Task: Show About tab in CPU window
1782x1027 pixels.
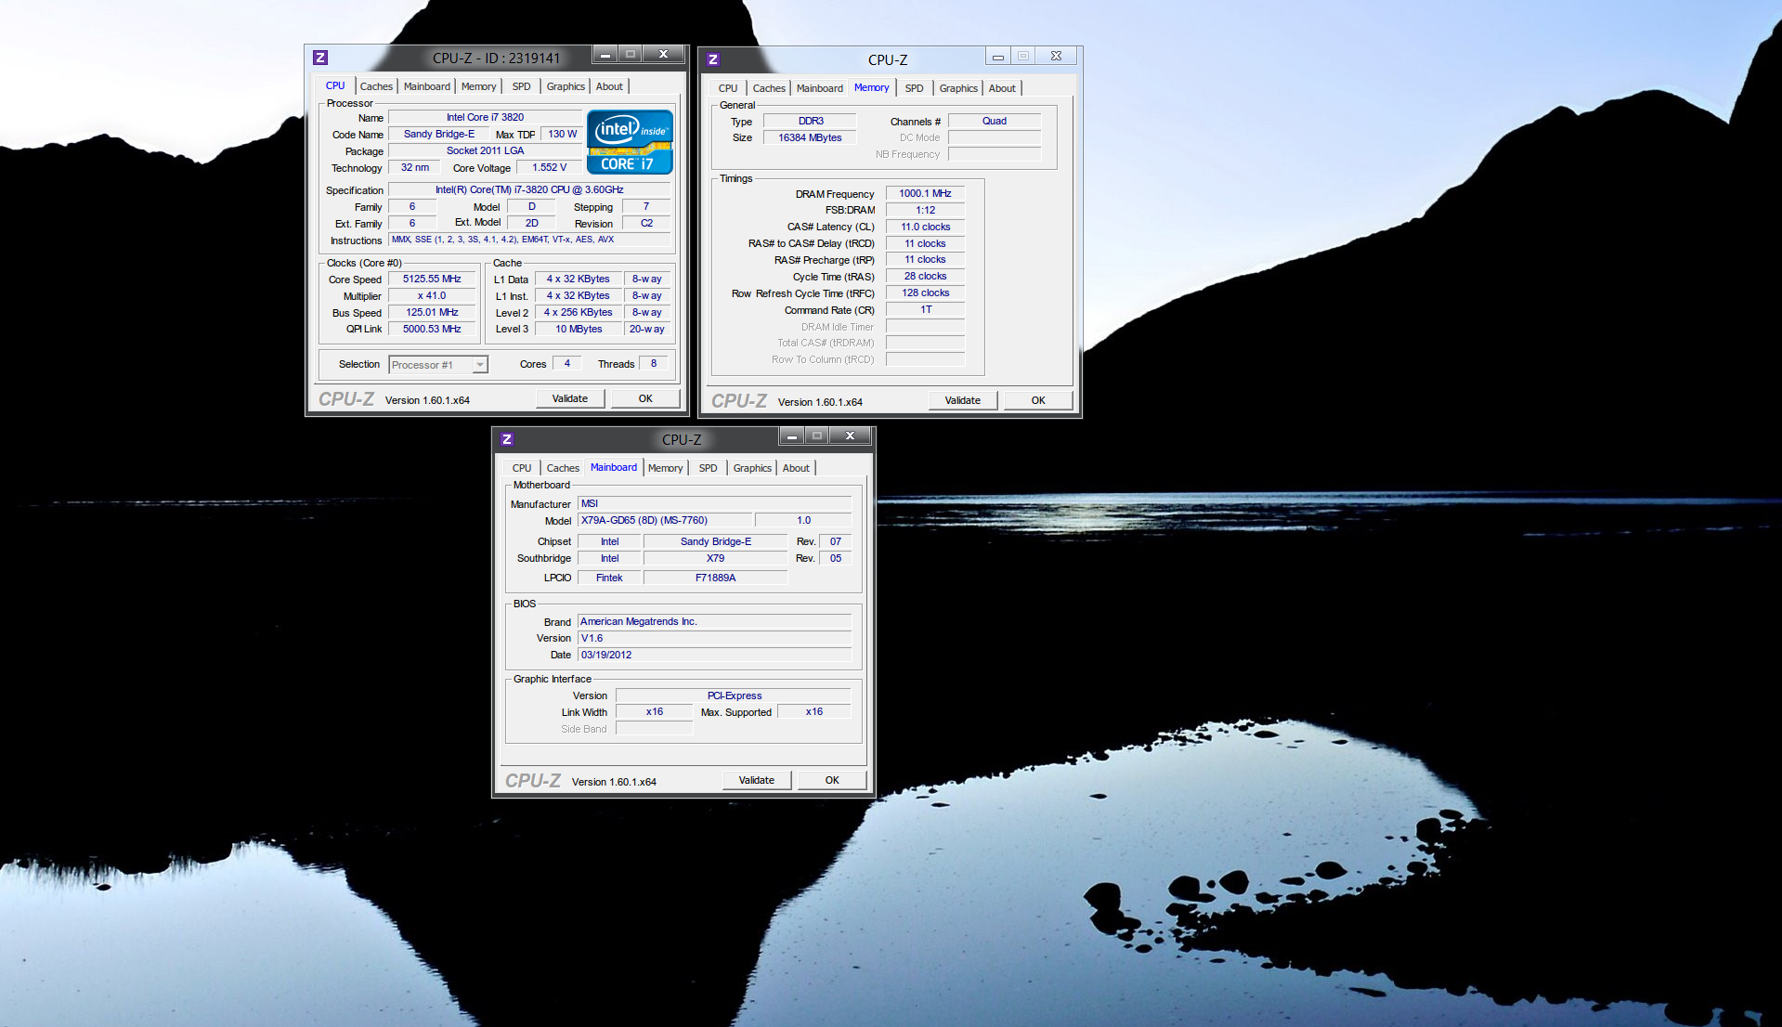Action: click(609, 86)
